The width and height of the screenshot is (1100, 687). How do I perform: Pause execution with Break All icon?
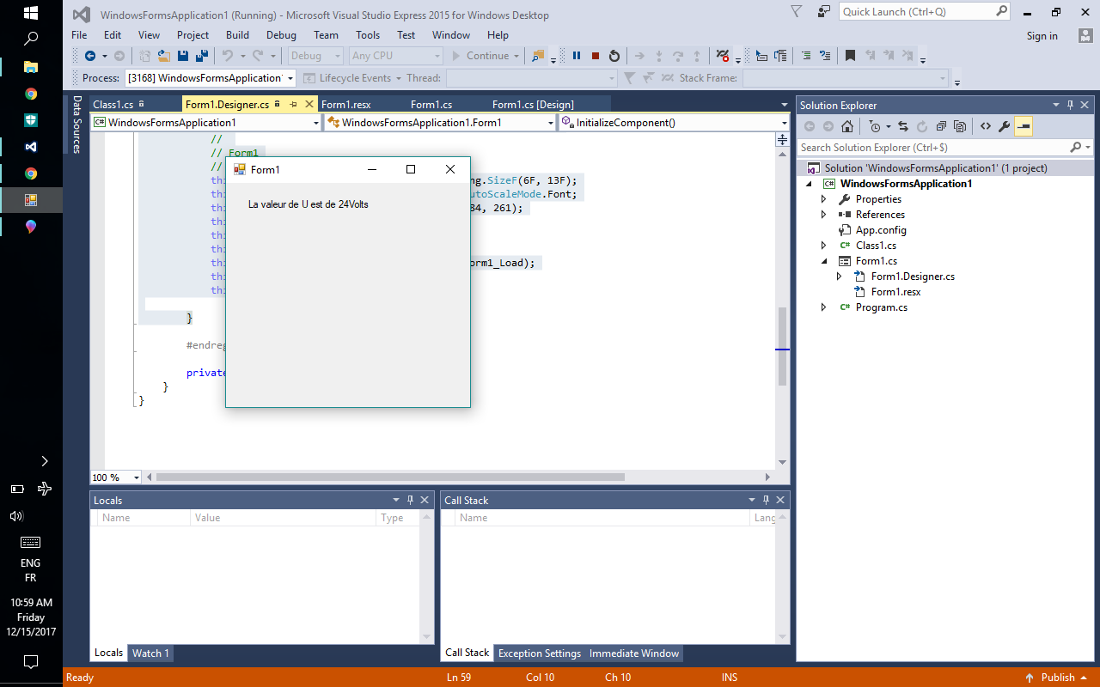[x=577, y=56]
